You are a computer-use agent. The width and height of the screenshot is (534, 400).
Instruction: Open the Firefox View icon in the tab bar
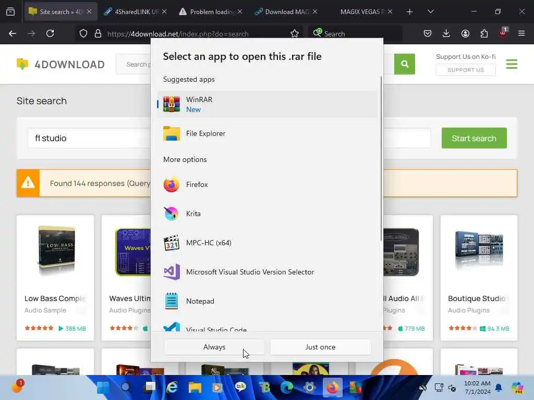tap(10, 11)
